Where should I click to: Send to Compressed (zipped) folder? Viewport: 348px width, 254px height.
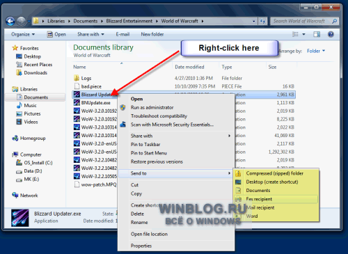tap(276, 173)
